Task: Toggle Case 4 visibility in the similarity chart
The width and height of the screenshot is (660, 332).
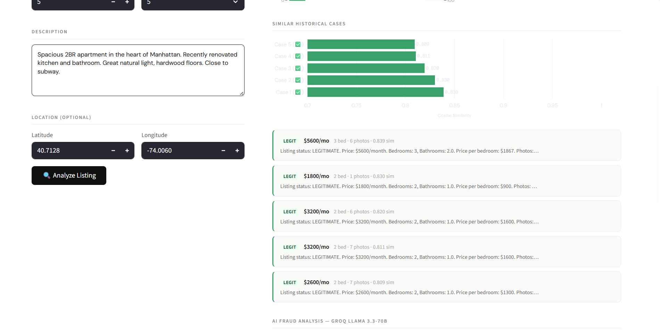Action: (x=298, y=56)
